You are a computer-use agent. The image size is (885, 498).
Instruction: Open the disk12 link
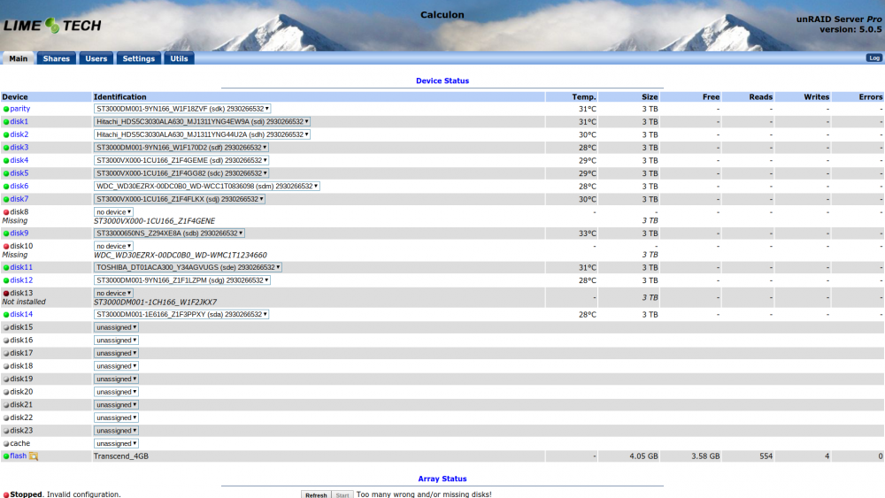[21, 280]
